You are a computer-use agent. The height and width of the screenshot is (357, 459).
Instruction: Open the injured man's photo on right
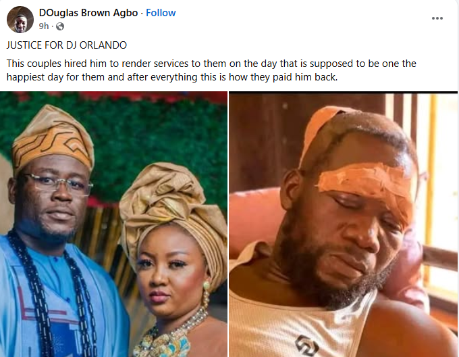tap(344, 224)
